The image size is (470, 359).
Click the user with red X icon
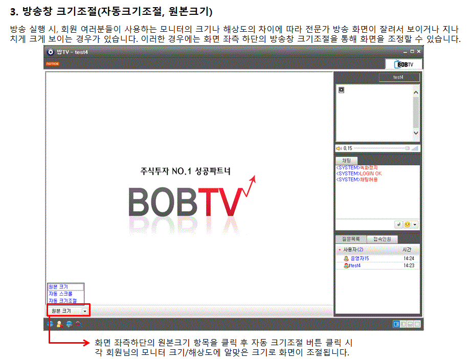pyautogui.click(x=60, y=324)
